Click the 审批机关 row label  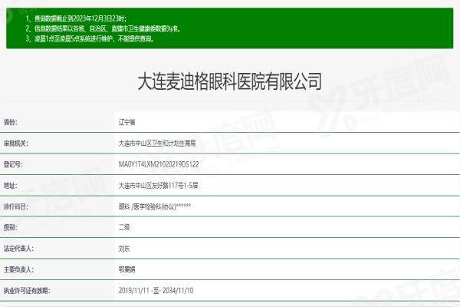pos(15,143)
